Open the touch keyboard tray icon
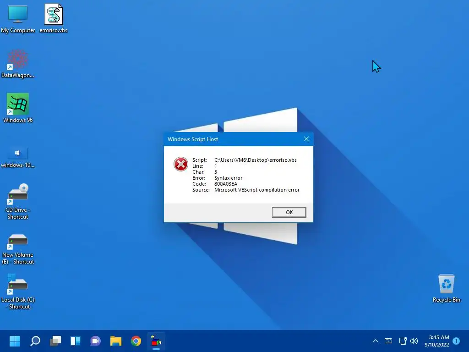The height and width of the screenshot is (352, 469). pyautogui.click(x=388, y=341)
